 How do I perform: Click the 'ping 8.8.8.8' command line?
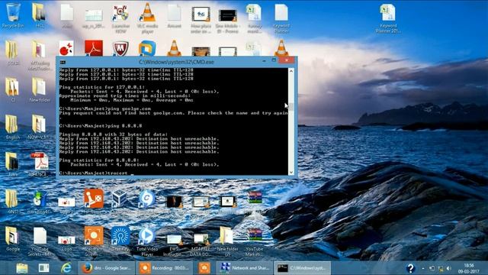(101, 125)
